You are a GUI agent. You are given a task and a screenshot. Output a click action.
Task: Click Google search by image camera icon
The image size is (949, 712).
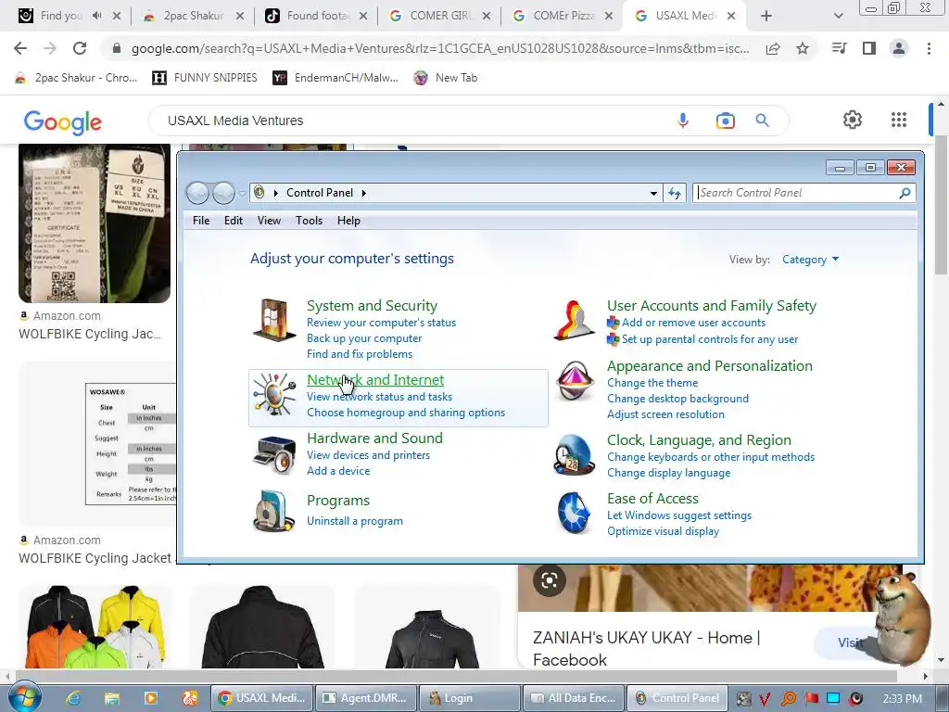(725, 121)
